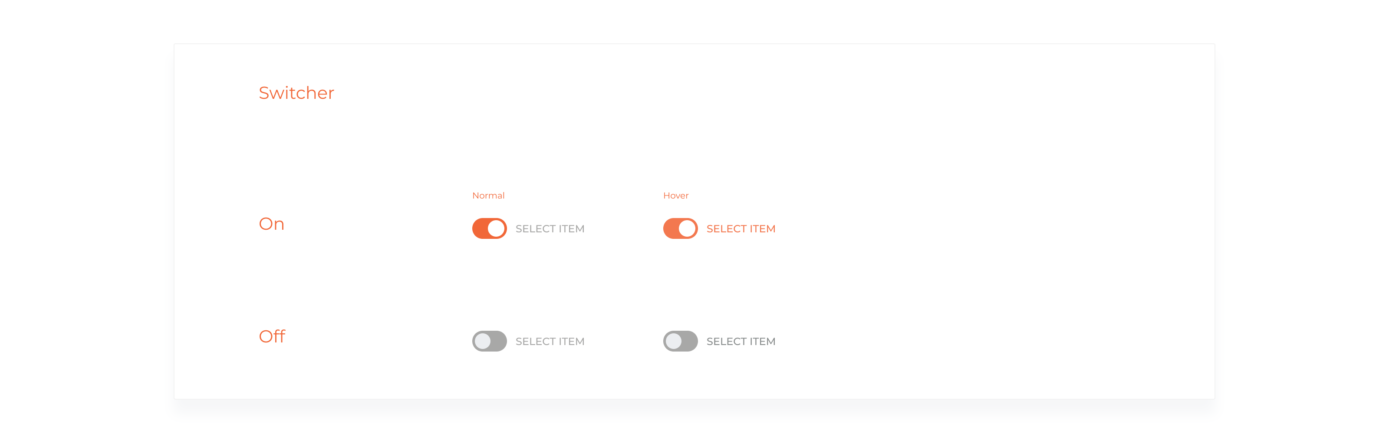Image resolution: width=1389 pixels, height=443 pixels.
Task: Click gray SELECT ITEM label beside Normal On switch
Action: click(x=550, y=229)
